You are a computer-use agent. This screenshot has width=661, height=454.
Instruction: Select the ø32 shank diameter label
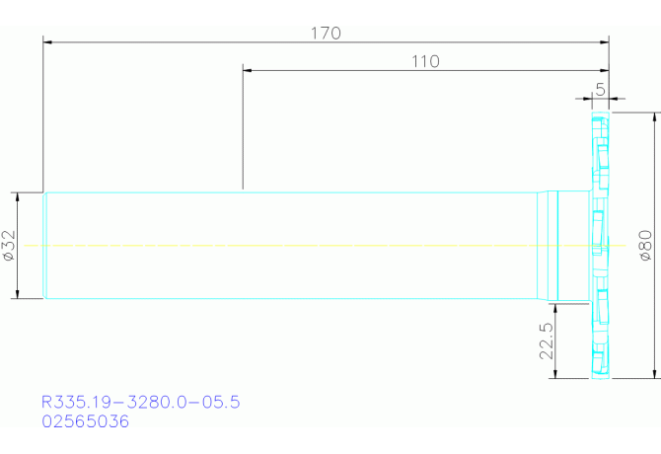tap(9, 246)
